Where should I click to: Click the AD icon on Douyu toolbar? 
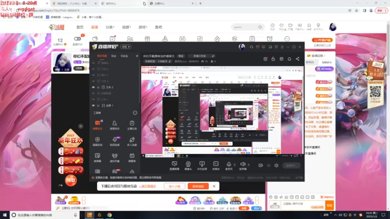coord(182,39)
